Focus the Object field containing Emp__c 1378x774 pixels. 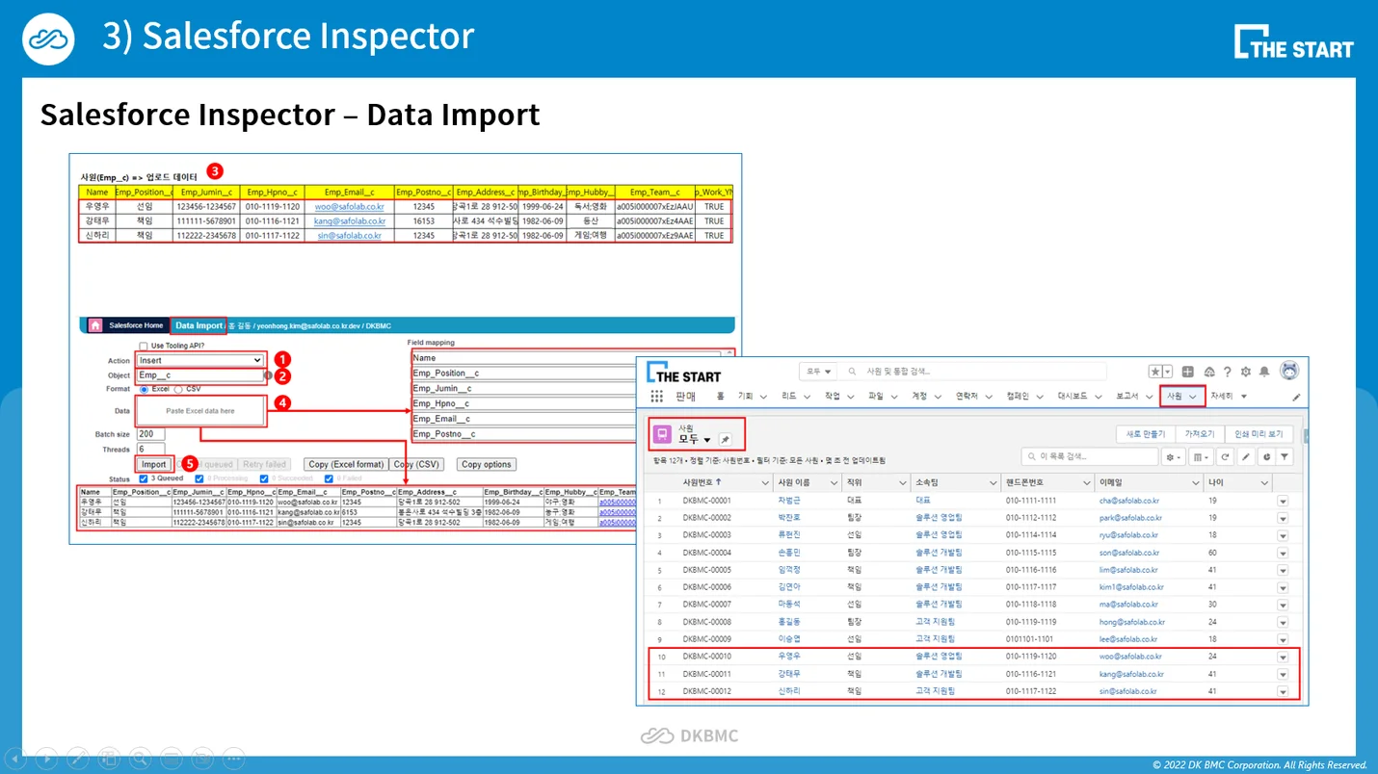[200, 375]
